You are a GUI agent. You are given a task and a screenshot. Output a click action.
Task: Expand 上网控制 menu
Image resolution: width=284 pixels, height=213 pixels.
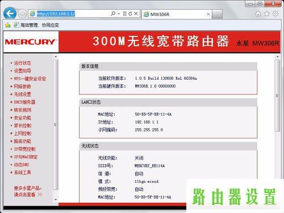[x=23, y=133]
